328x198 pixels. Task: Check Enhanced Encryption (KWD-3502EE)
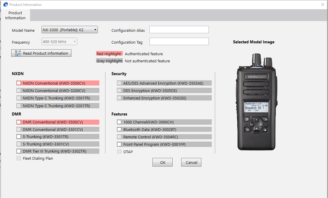tap(119, 98)
